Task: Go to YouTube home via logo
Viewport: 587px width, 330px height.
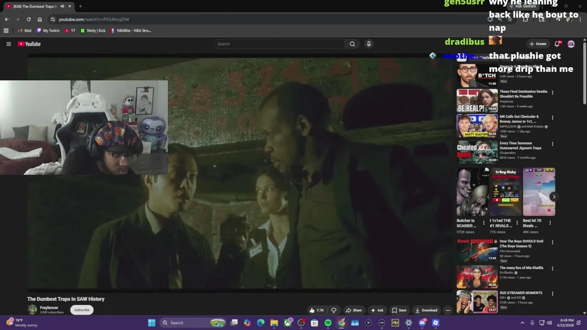Action: tap(29, 44)
